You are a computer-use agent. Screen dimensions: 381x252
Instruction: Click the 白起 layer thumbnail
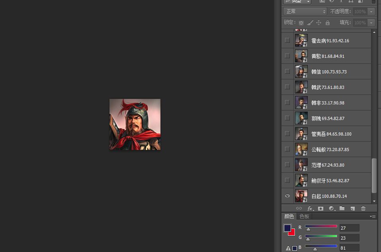(x=301, y=196)
